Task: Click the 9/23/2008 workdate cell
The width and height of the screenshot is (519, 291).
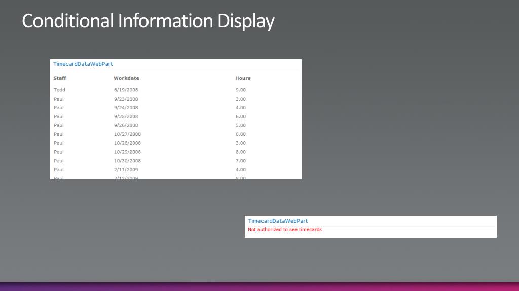Action: click(x=126, y=99)
